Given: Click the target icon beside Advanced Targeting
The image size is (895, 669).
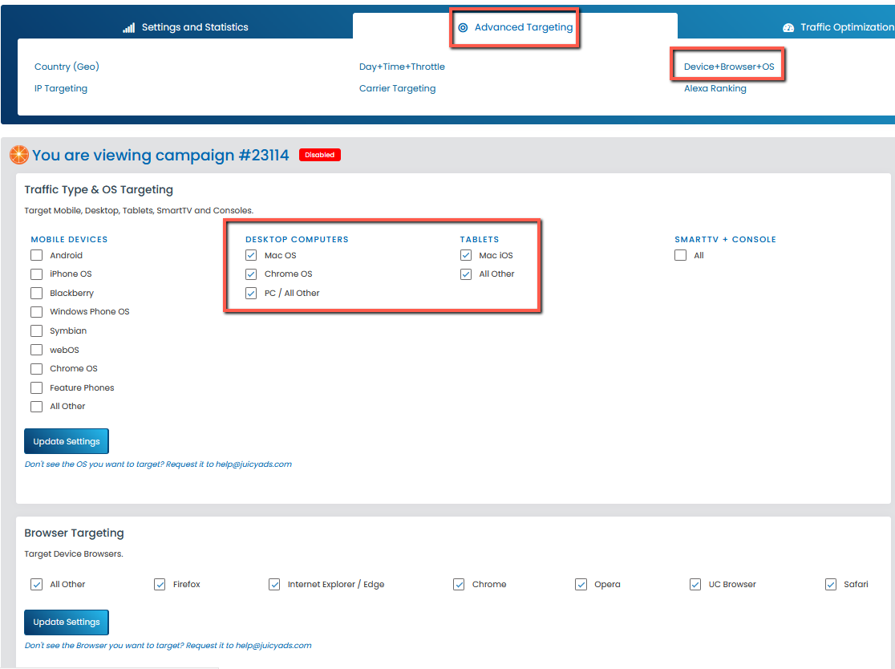Looking at the screenshot, I should 463,27.
